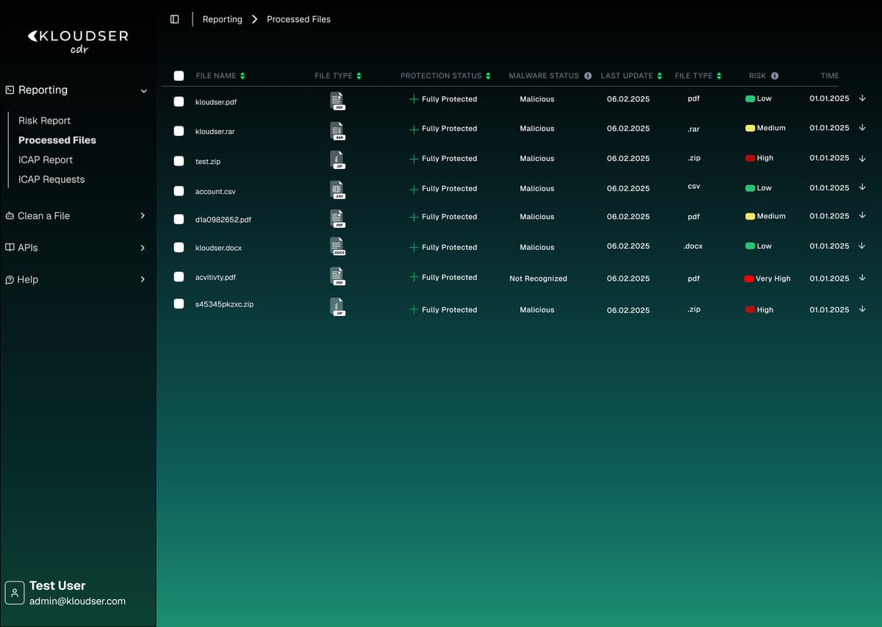The height and width of the screenshot is (627, 882).
Task: Click the CSV file icon for account.csv
Action: (x=337, y=190)
